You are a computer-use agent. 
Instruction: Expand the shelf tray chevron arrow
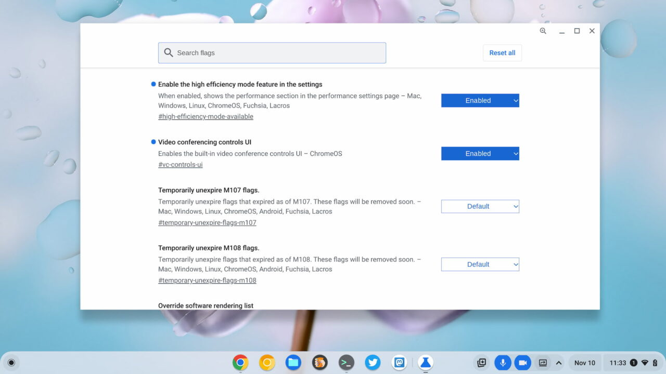(559, 363)
